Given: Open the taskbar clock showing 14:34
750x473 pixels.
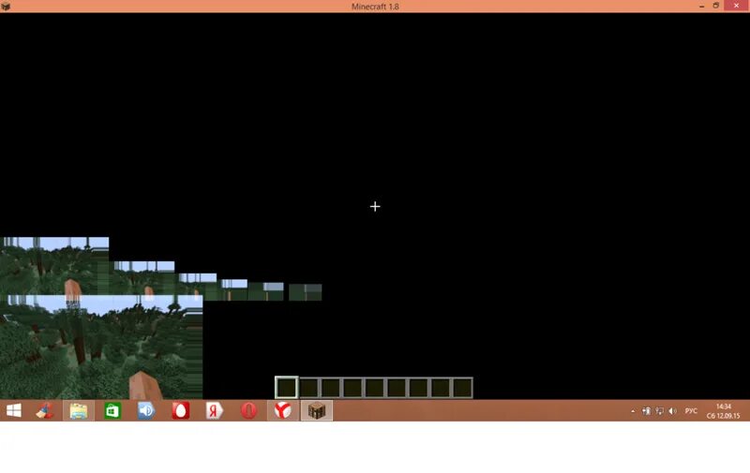Looking at the screenshot, I should coord(723,411).
